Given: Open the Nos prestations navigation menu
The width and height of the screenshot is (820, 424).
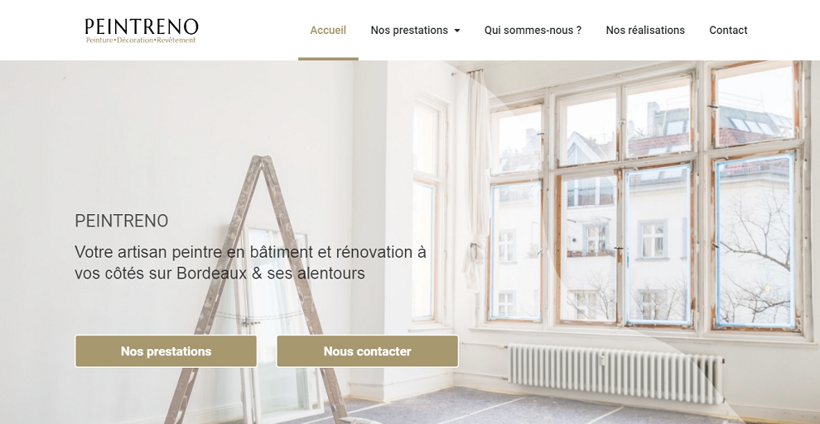Looking at the screenshot, I should tap(415, 31).
